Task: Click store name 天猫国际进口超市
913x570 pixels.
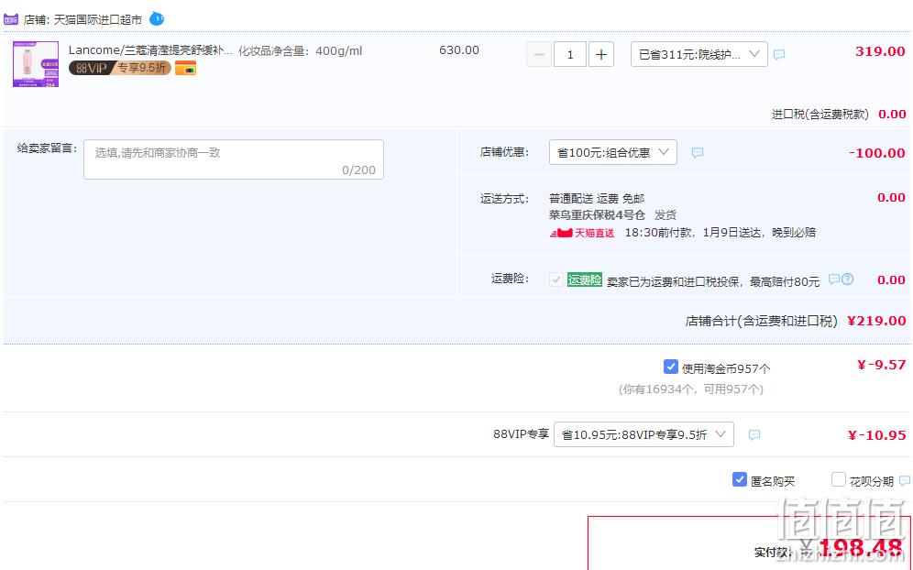Action: pos(98,20)
